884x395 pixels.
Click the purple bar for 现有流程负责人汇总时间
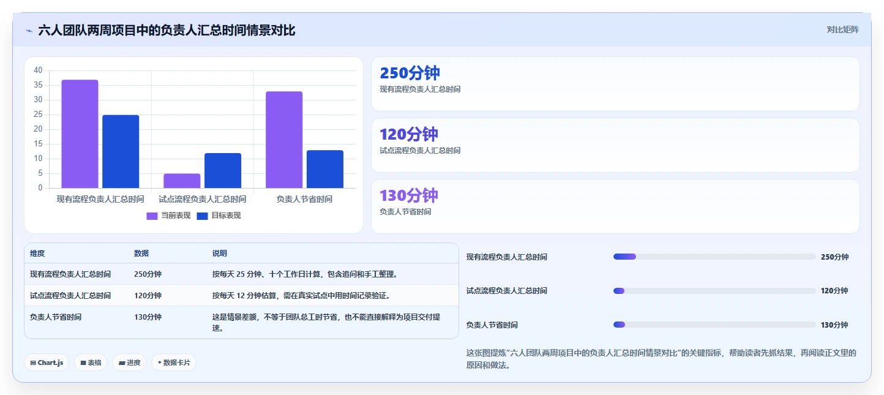pos(80,134)
